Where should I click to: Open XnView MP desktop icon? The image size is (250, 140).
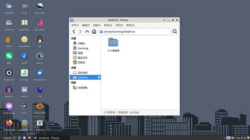[40, 109]
